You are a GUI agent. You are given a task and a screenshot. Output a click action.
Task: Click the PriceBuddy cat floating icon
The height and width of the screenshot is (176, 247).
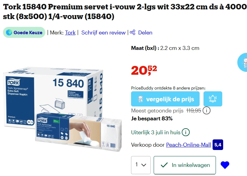tap(243, 63)
